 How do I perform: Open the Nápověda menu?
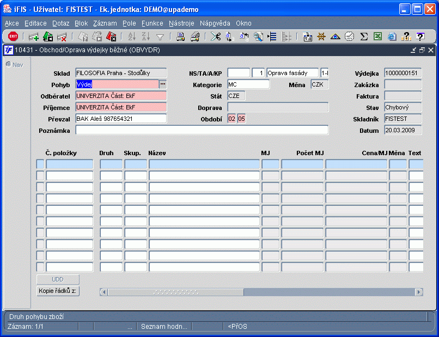[215, 23]
